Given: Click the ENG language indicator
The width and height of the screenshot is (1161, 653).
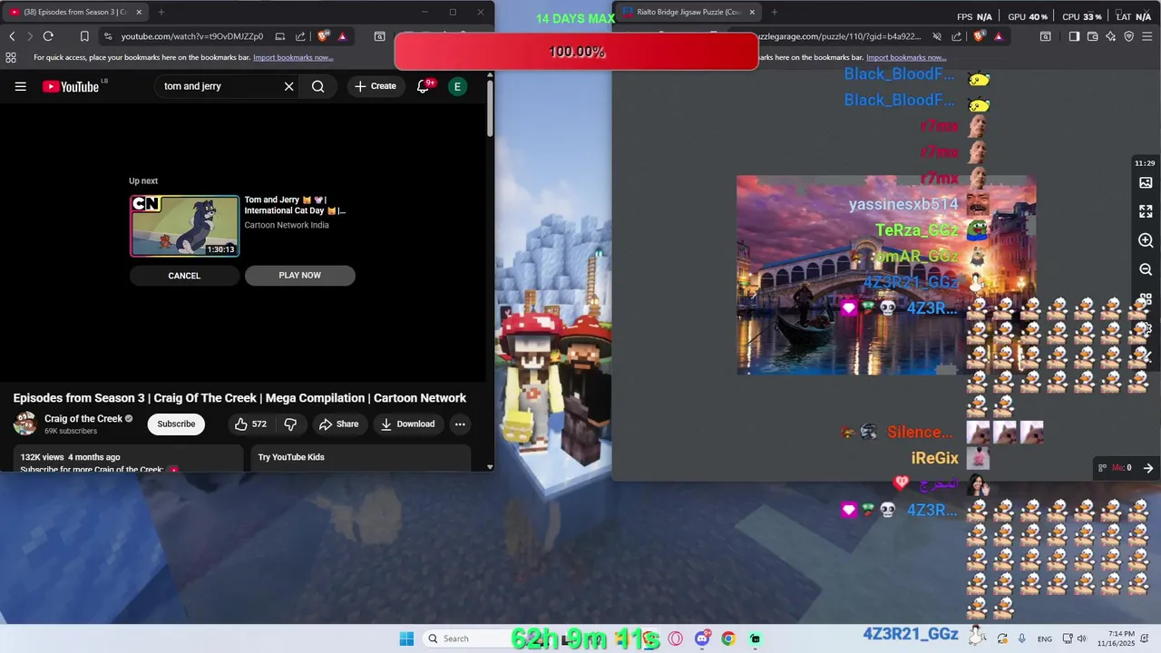Looking at the screenshot, I should pos(1045,638).
